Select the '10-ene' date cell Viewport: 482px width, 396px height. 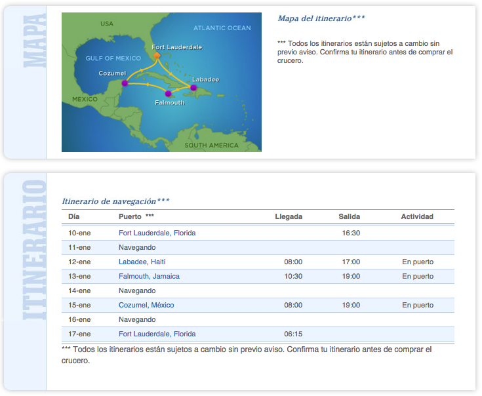(79, 233)
